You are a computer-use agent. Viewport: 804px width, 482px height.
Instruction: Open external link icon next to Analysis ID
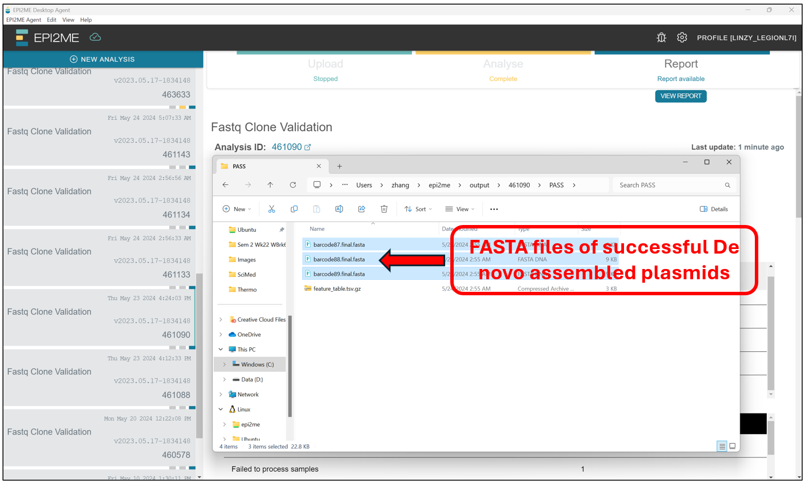[x=307, y=147]
